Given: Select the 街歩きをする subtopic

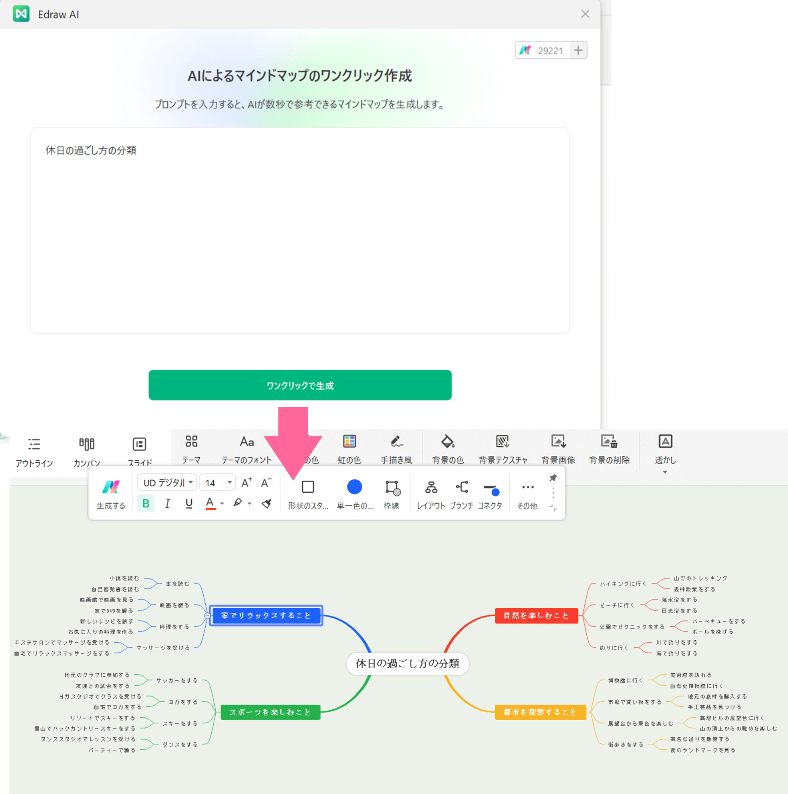Looking at the screenshot, I should pos(626,744).
